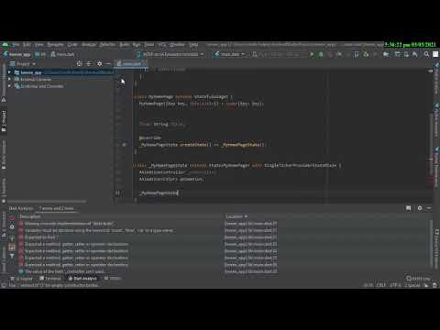Expand the project root folder node

[x=9, y=72]
